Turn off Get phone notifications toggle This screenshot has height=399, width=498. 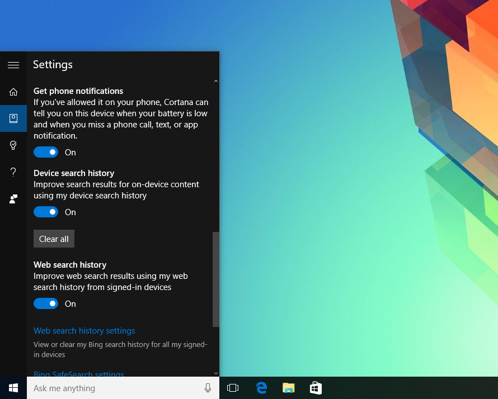(46, 152)
